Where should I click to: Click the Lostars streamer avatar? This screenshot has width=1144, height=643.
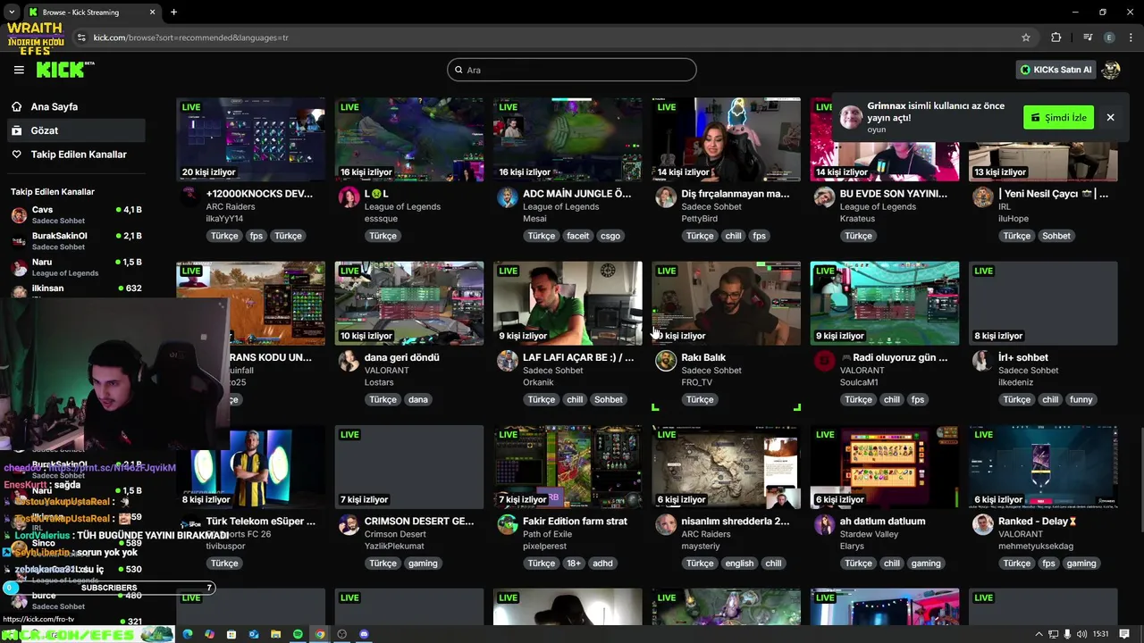click(x=349, y=361)
